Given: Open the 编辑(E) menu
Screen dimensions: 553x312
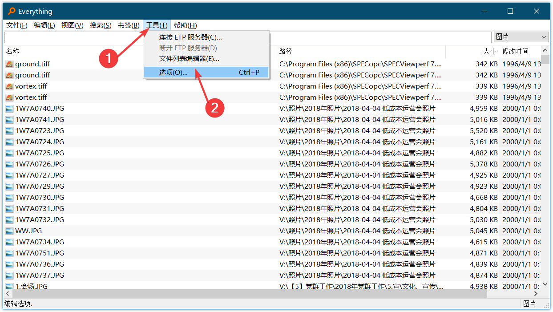Looking at the screenshot, I should (44, 25).
